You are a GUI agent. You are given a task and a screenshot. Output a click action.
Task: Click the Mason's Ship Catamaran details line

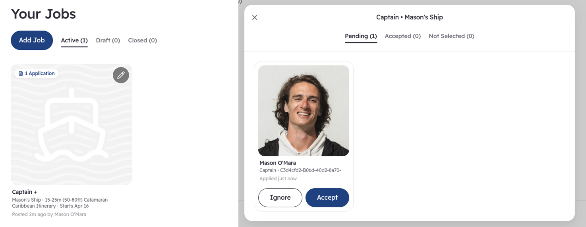[x=60, y=200]
